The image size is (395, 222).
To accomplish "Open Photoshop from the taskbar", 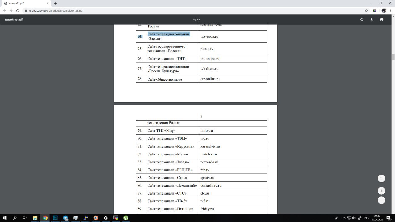I will (x=55, y=218).
